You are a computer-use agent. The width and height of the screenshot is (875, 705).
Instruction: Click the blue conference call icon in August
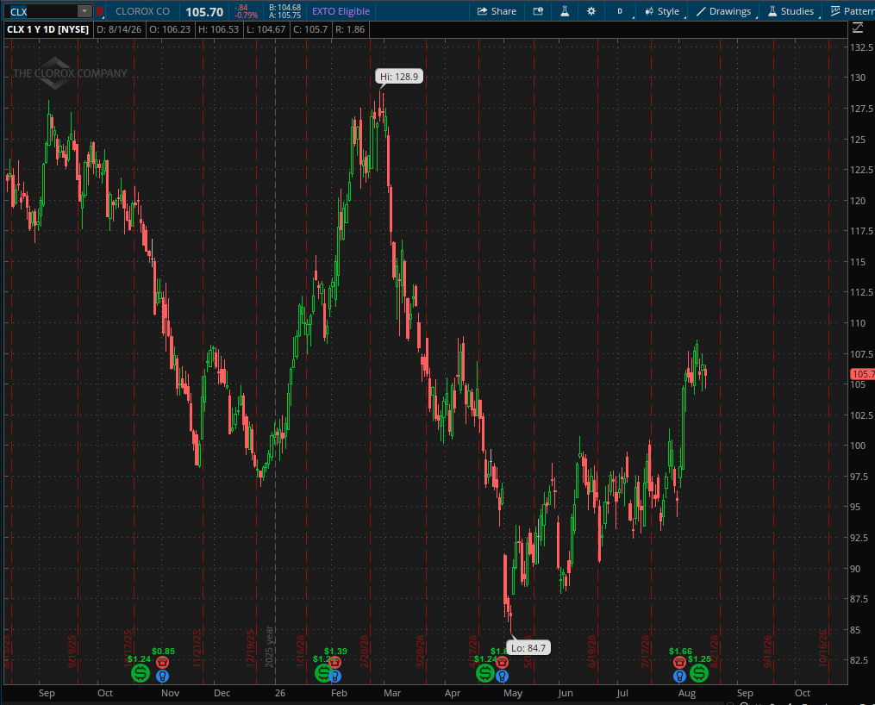coord(679,677)
